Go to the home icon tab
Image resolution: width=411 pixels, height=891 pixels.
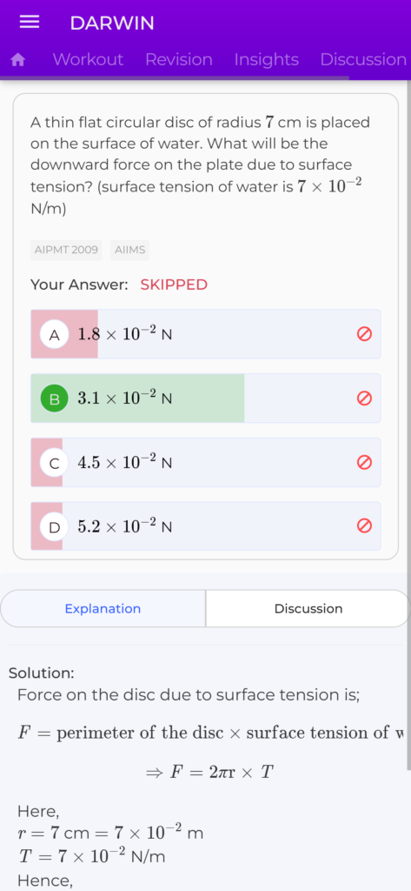coord(18,60)
